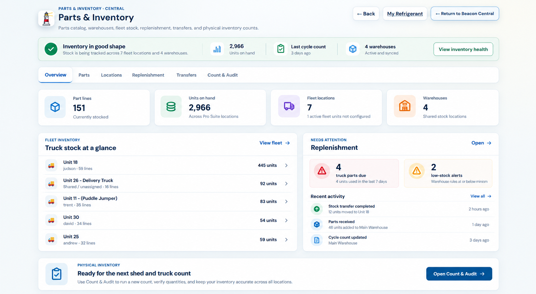The height and width of the screenshot is (294, 536).
Task: Click the '445 units' value
Action: click(267, 165)
